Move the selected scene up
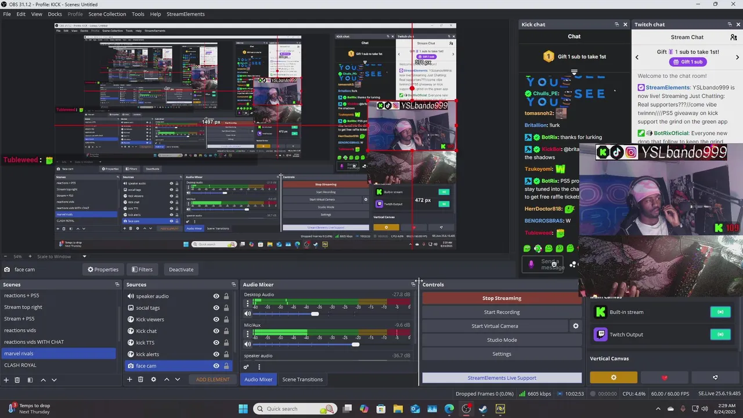The width and height of the screenshot is (743, 418). coord(43,380)
